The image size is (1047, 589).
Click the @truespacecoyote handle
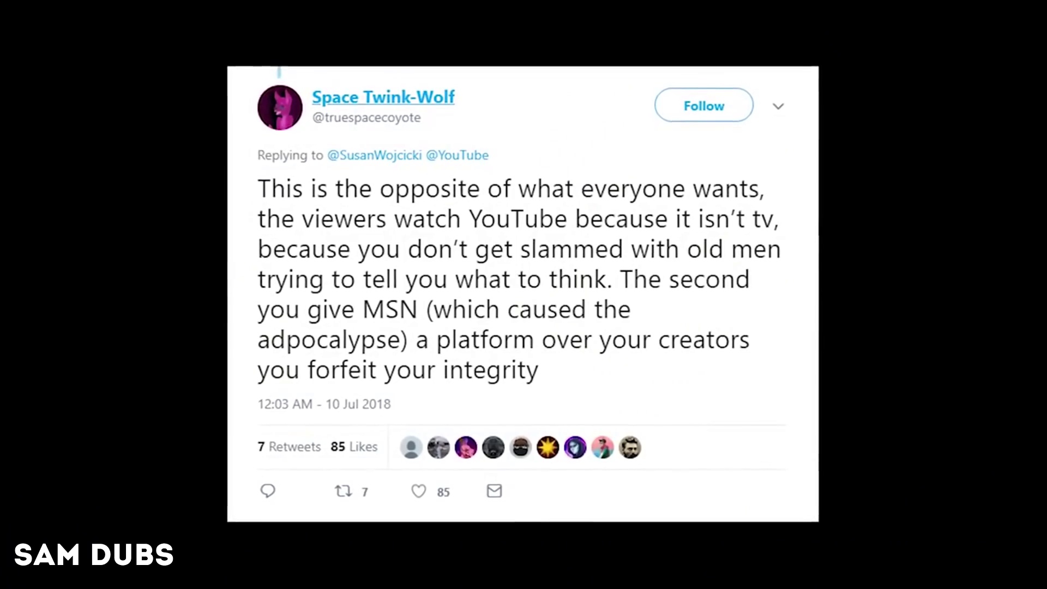click(366, 118)
